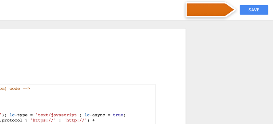Viewport: 273px width, 124px height.
Task: Click the 'code -->' comment text
Action: [x=20, y=89]
